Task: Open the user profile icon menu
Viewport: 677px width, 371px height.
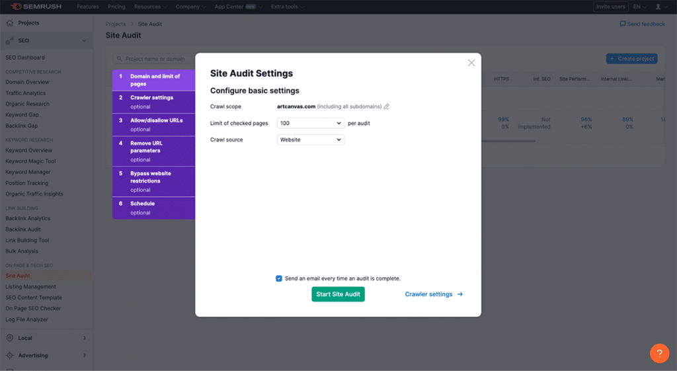Action: 658,7
